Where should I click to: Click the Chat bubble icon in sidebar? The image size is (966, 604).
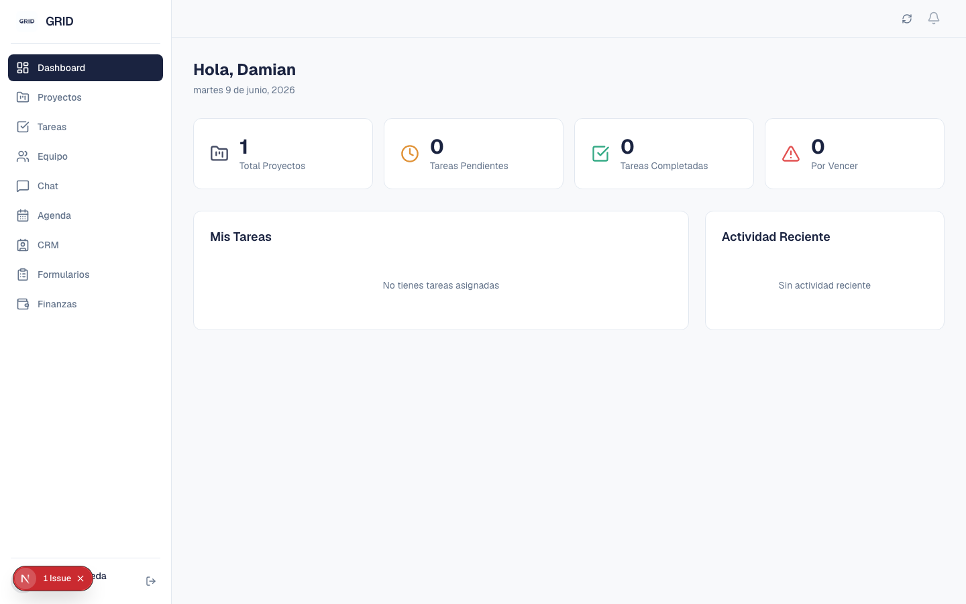tap(23, 186)
